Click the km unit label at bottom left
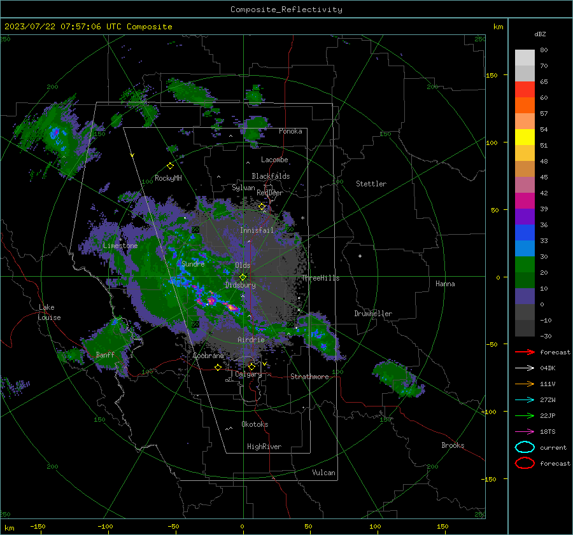This screenshot has height=535, width=573. [10, 528]
